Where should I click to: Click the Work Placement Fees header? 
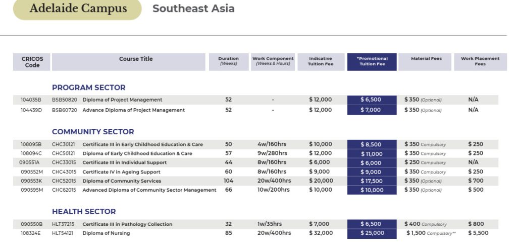click(x=480, y=61)
